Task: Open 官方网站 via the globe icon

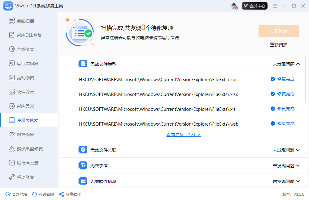Action: click(x=8, y=194)
